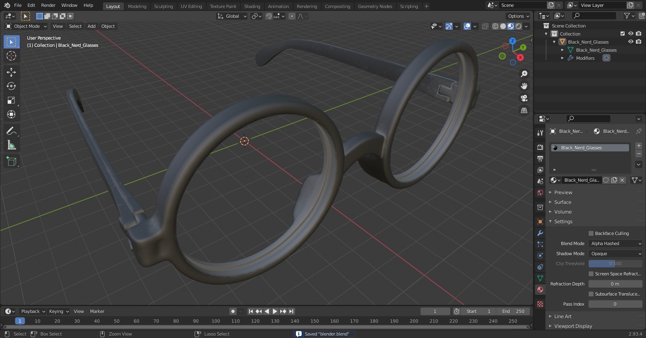Activate the Rotate tool
646x338 pixels.
pos(11,86)
